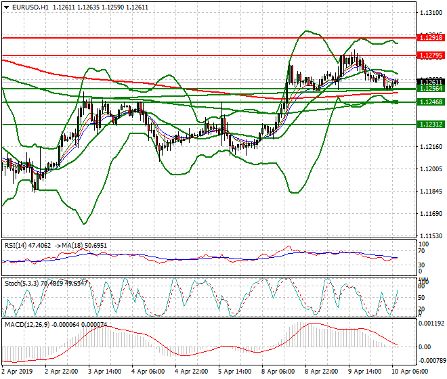Select the 8 Apr 06:00 time axis label

[x=278, y=372]
